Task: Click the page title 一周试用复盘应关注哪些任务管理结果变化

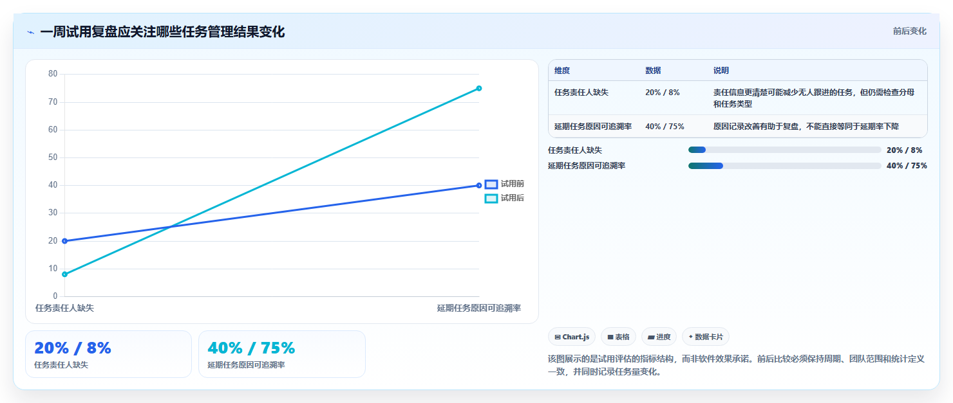Action: tap(162, 31)
